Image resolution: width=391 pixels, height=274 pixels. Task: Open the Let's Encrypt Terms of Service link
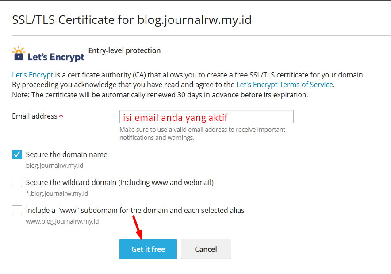click(284, 85)
